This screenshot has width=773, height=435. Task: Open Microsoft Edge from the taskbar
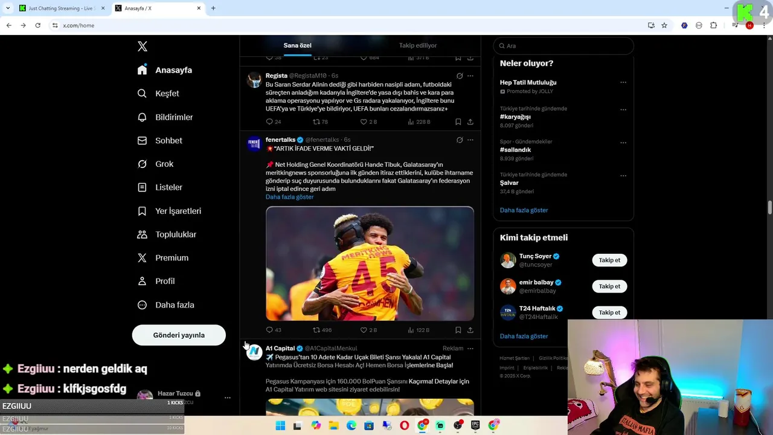click(x=351, y=426)
